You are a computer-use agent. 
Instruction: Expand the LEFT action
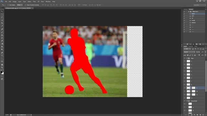(x=190, y=16)
